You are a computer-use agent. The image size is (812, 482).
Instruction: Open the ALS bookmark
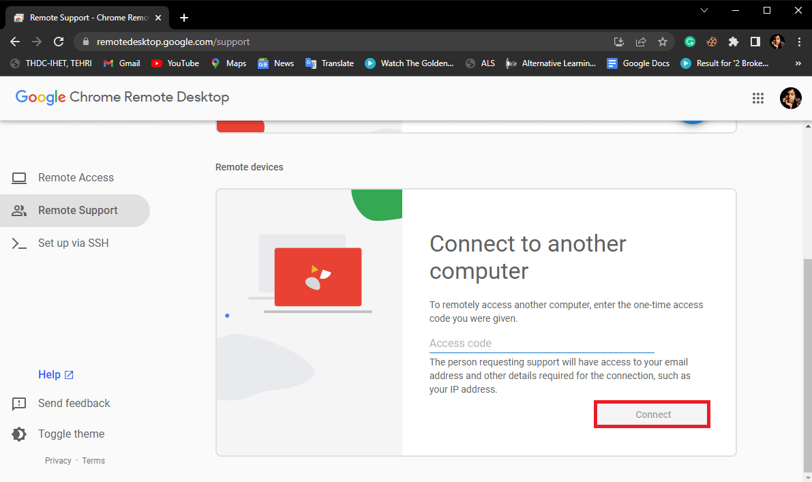(x=480, y=63)
